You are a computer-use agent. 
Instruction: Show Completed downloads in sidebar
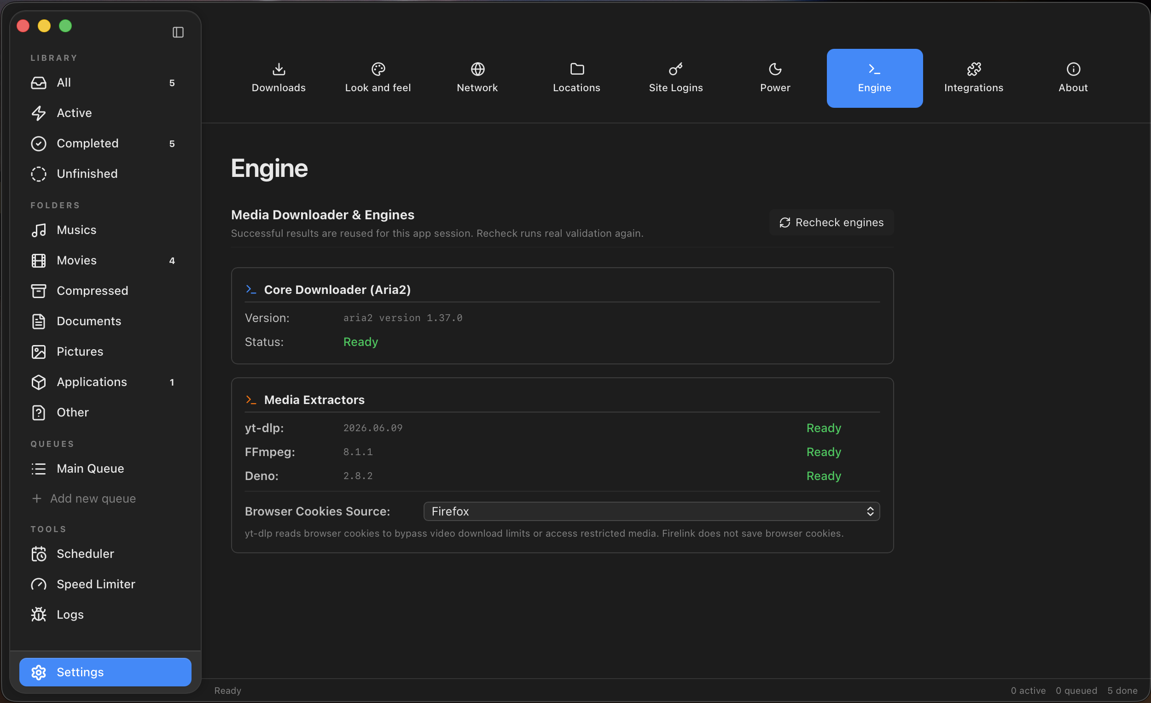coord(105,143)
